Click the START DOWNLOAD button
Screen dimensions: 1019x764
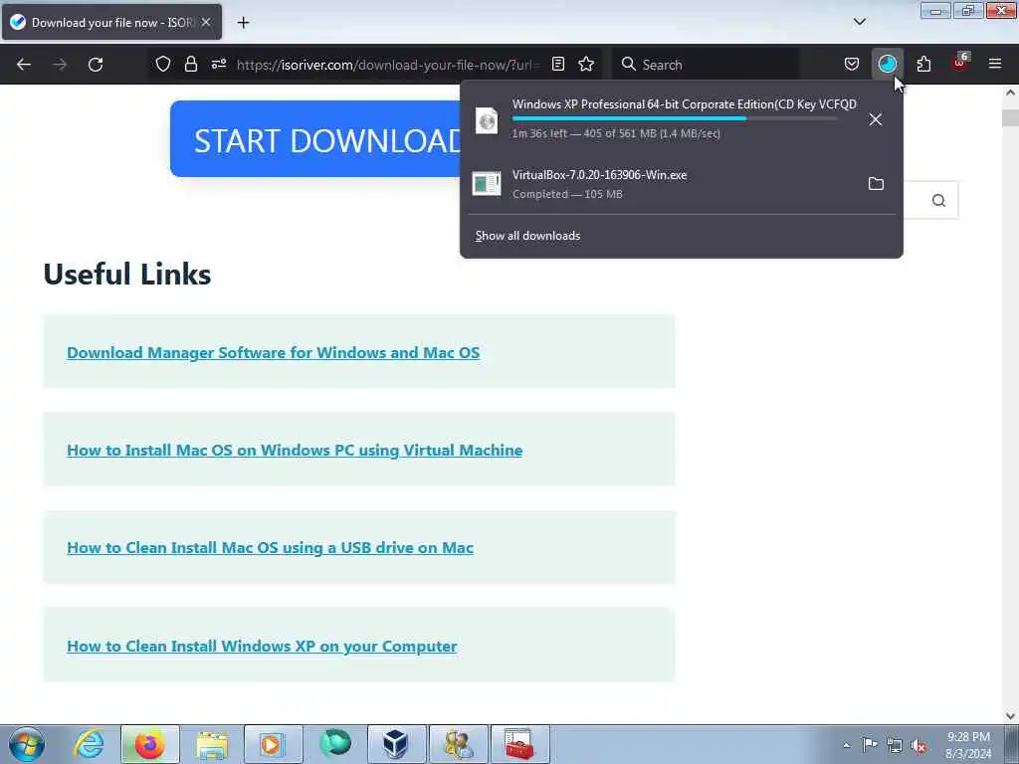click(315, 139)
